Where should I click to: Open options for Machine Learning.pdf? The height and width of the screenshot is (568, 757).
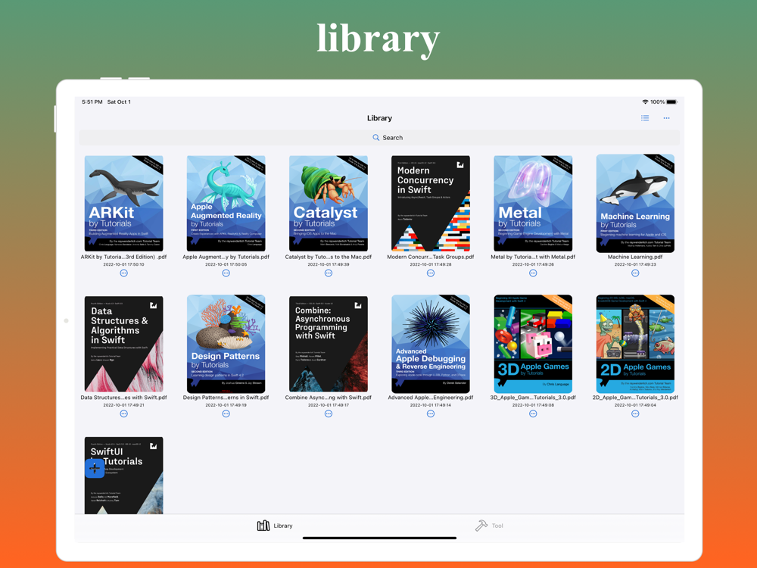click(x=635, y=273)
